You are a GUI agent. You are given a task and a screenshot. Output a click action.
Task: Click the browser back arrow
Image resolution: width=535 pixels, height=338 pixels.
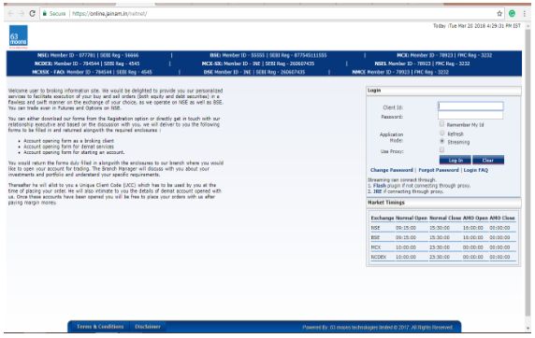tap(10, 14)
